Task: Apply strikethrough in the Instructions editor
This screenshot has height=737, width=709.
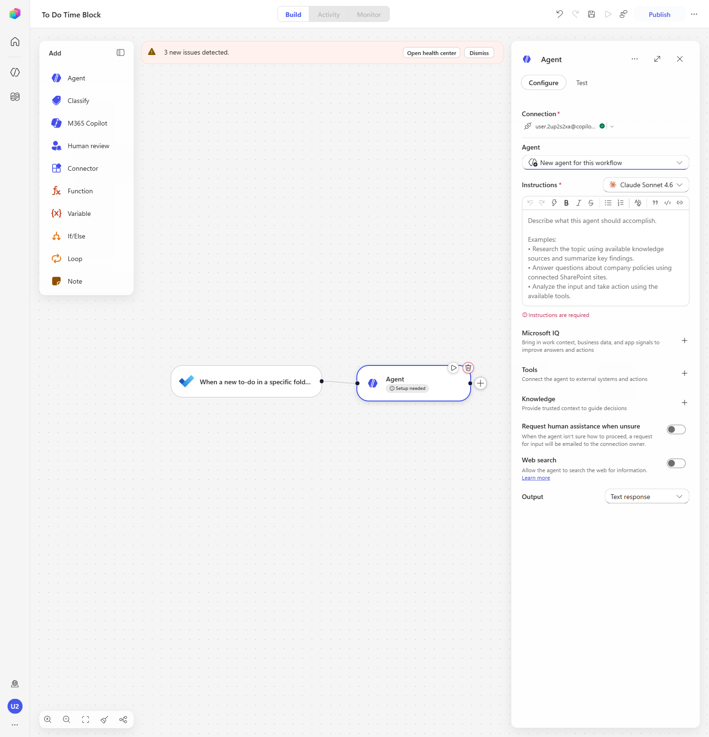Action: point(591,203)
